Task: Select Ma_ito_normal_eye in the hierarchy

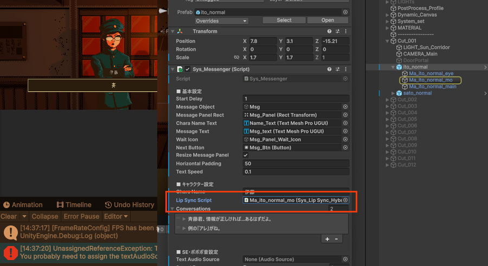Action: point(431,74)
